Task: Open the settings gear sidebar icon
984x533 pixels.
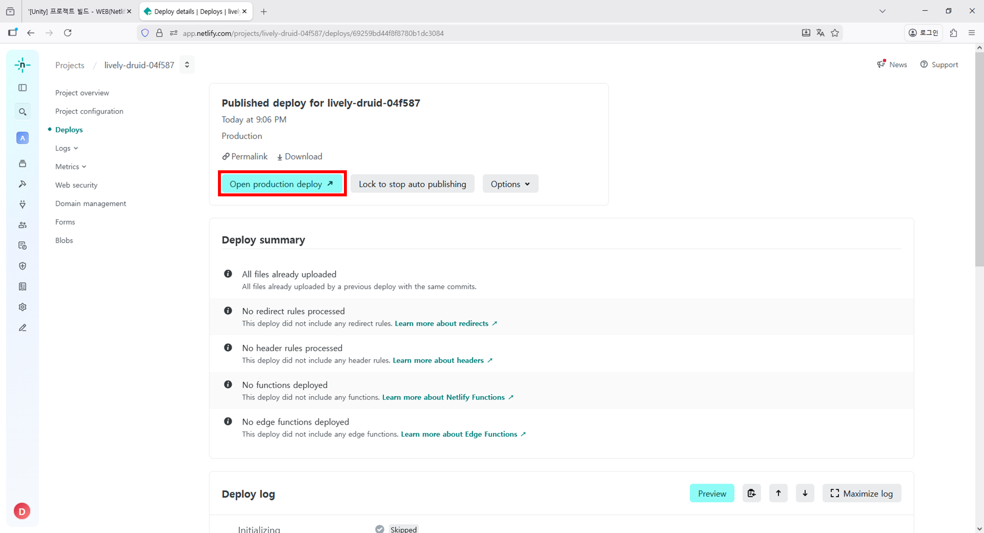Action: 23,307
